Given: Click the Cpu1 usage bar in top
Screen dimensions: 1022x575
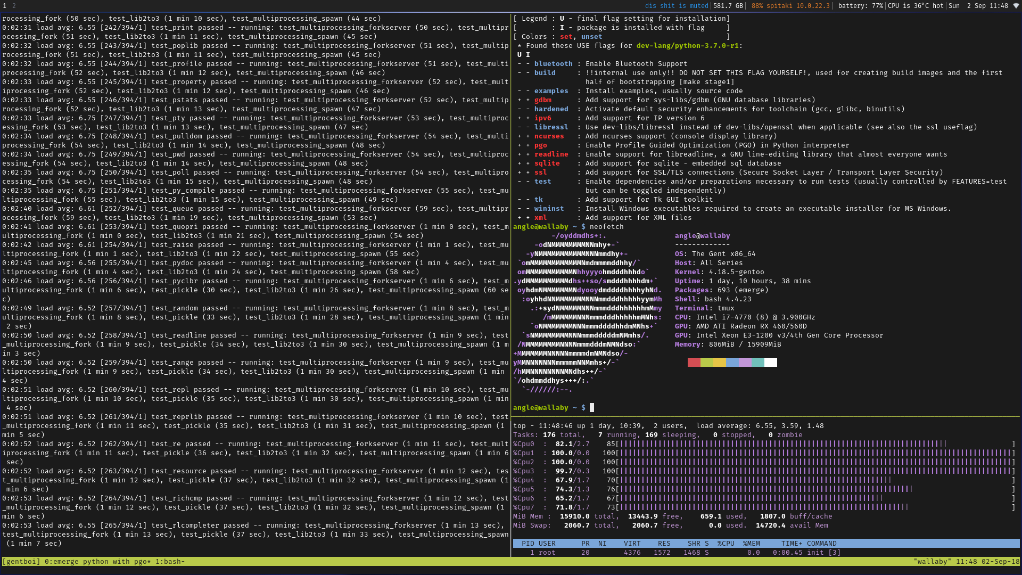Looking at the screenshot, I should pos(815,453).
